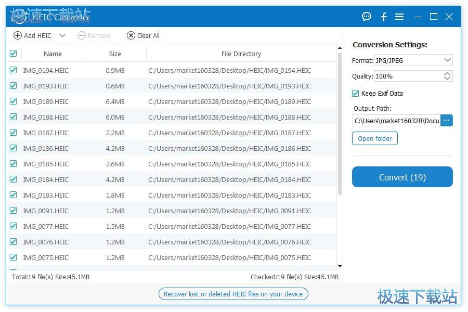Open the hamburger menu icon
The height and width of the screenshot is (312, 468).
pyautogui.click(x=399, y=17)
